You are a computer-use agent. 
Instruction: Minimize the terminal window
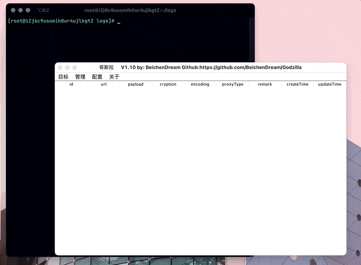pyautogui.click(x=20, y=10)
